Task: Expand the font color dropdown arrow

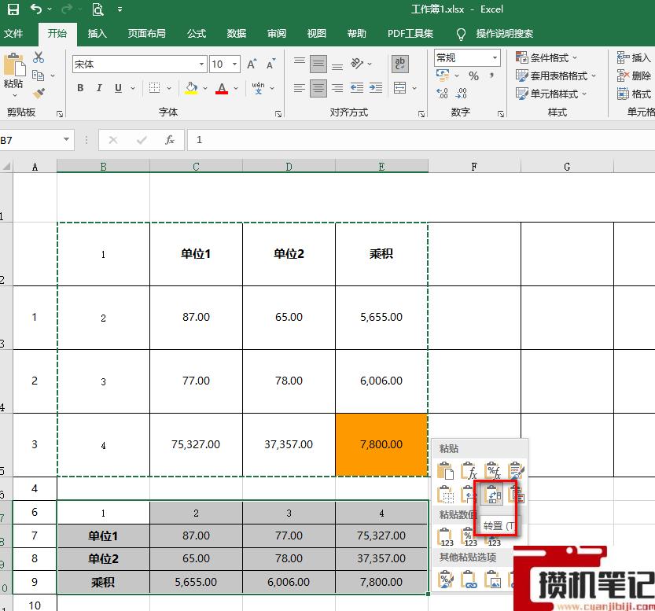Action: point(236,88)
